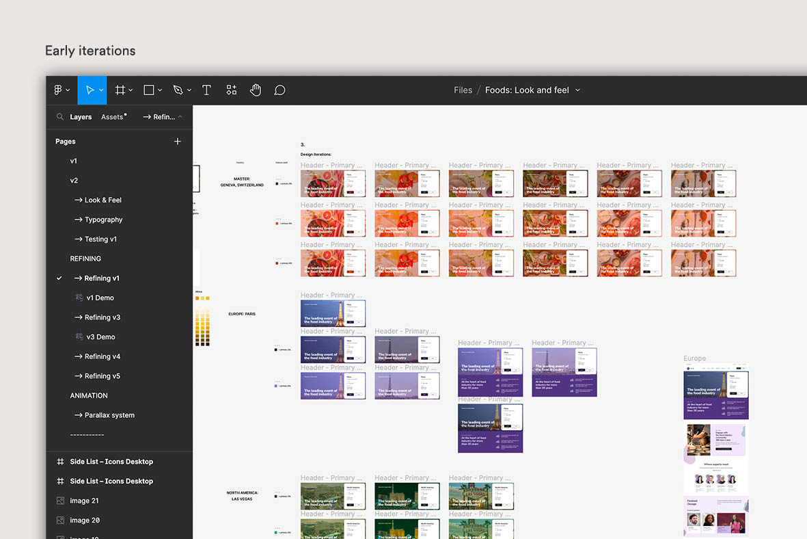Switch to the Assets tab
Screen dimensions: 807x539
point(113,117)
